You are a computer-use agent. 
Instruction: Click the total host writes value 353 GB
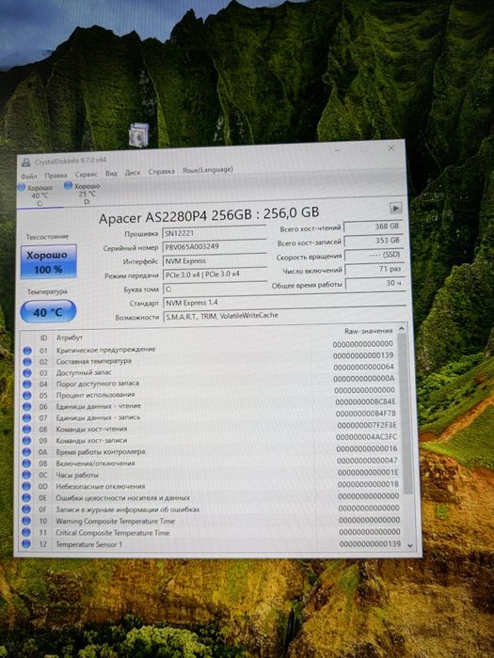pos(374,241)
